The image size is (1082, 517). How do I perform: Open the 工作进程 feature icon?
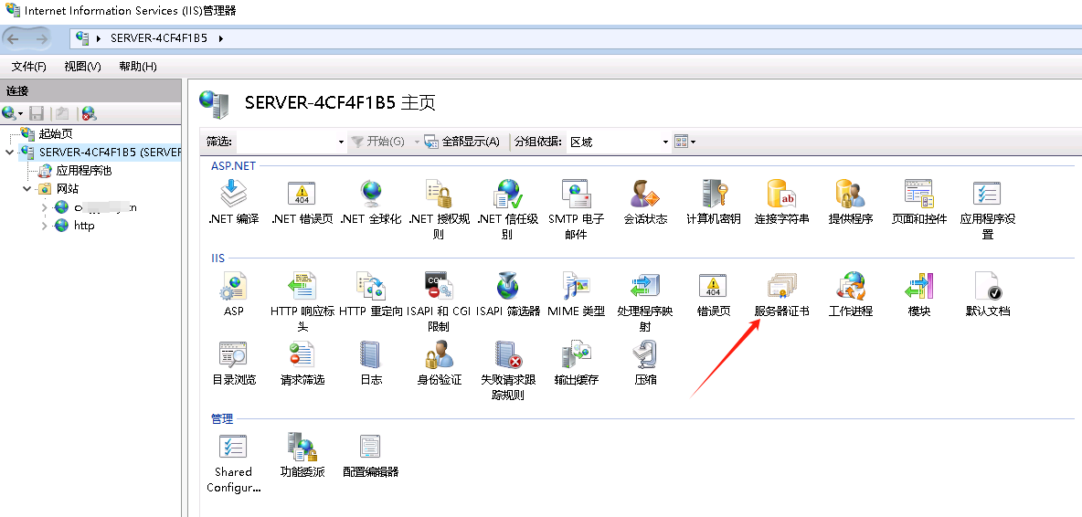tap(850, 285)
